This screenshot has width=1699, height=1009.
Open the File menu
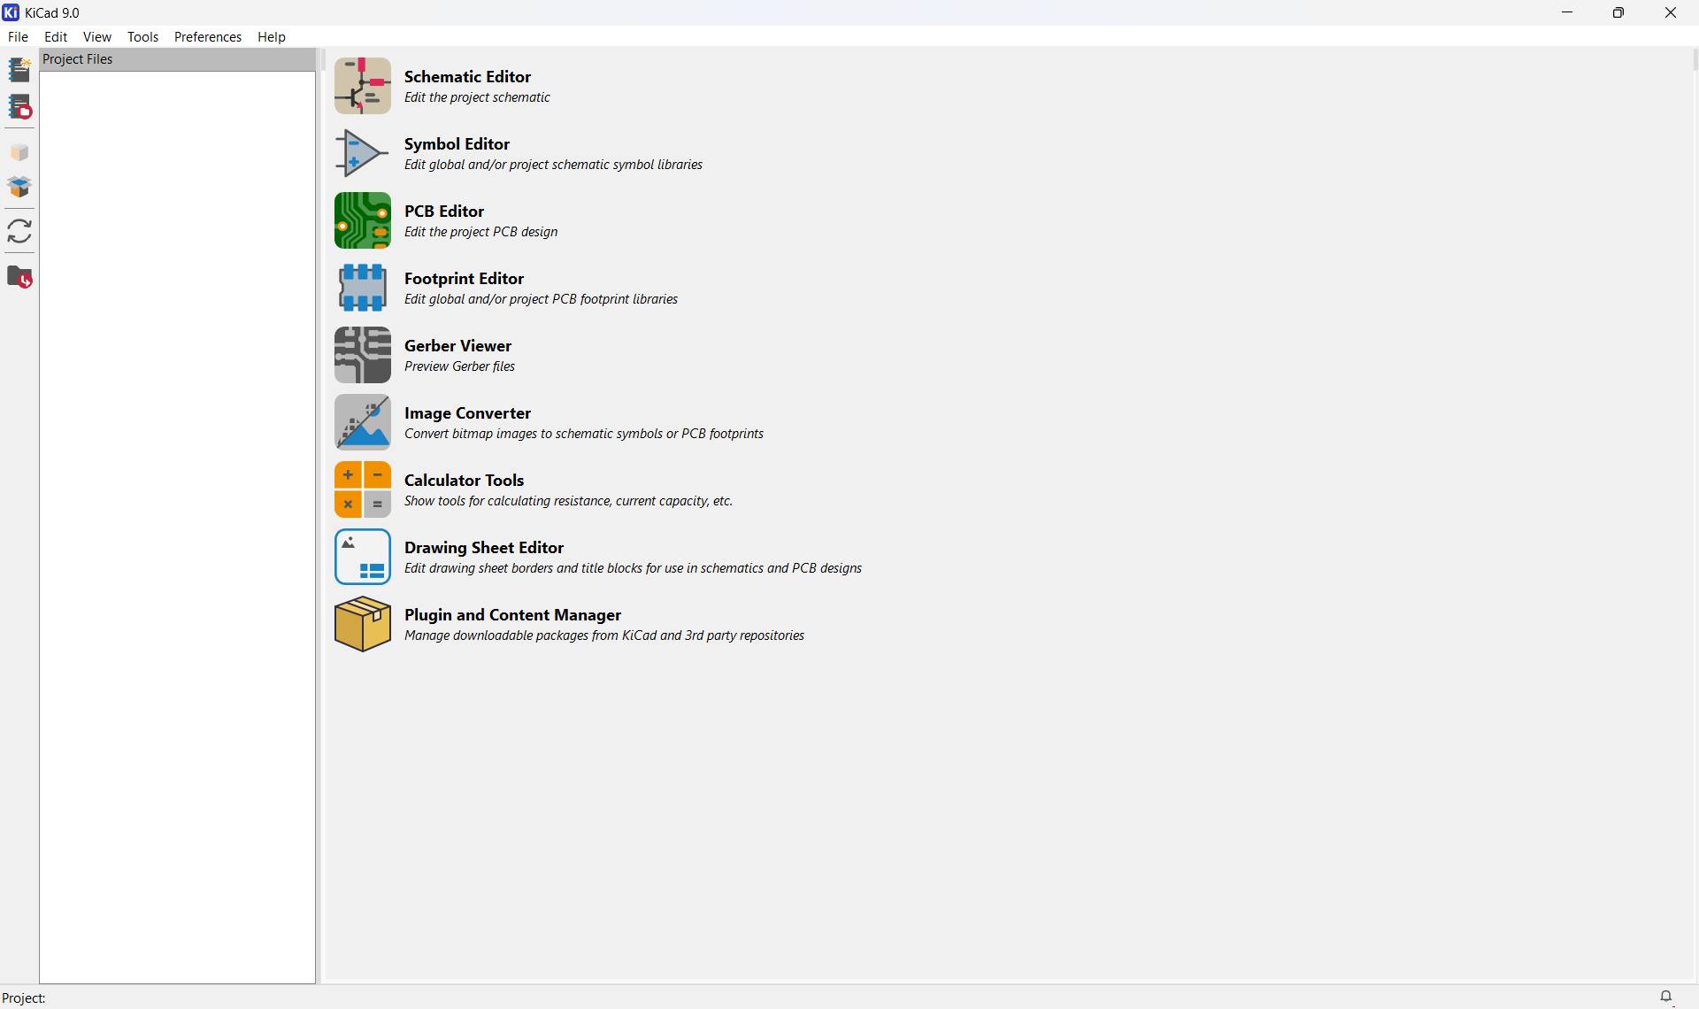18,37
